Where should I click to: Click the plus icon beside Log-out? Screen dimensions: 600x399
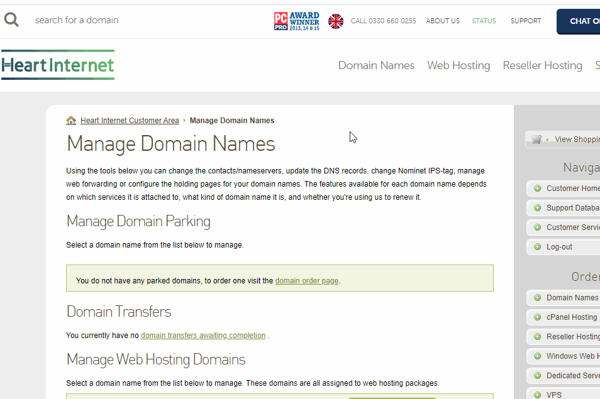click(x=537, y=247)
